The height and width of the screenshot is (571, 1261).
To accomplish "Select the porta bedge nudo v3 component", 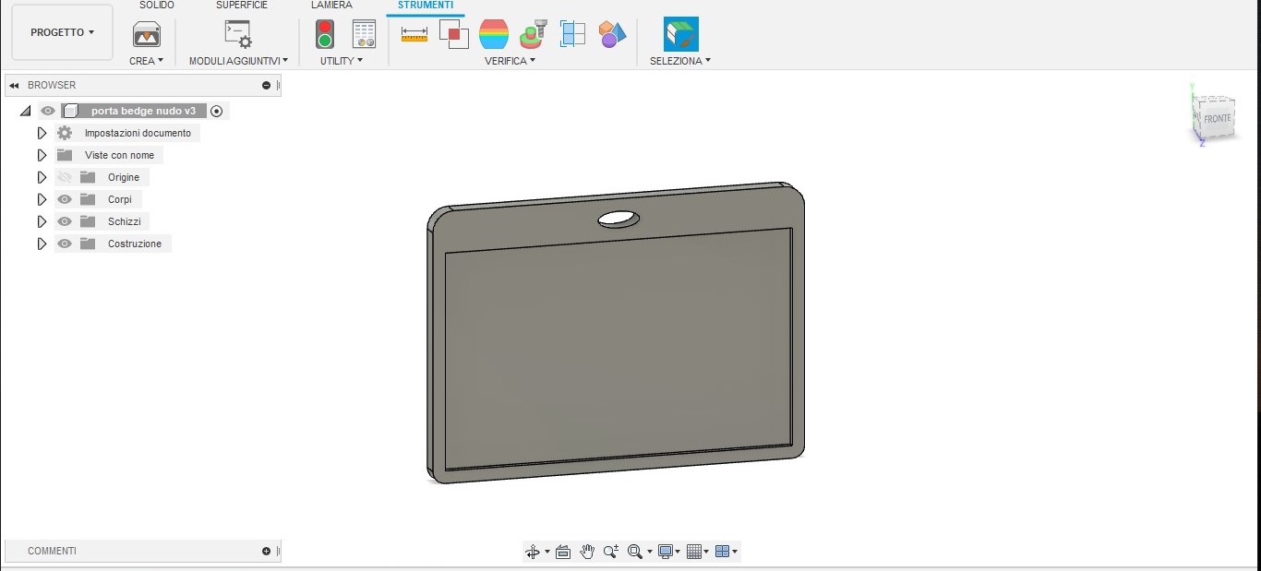I will click(143, 111).
